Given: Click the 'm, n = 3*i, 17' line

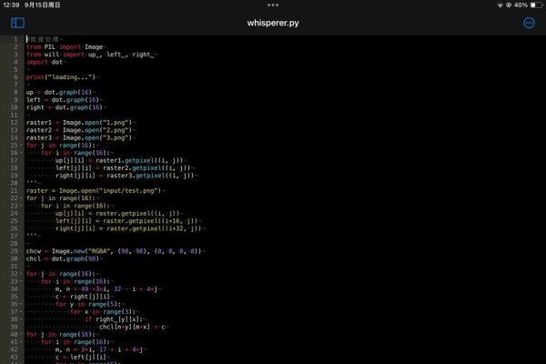Looking at the screenshot, I should pyautogui.click(x=101, y=349).
